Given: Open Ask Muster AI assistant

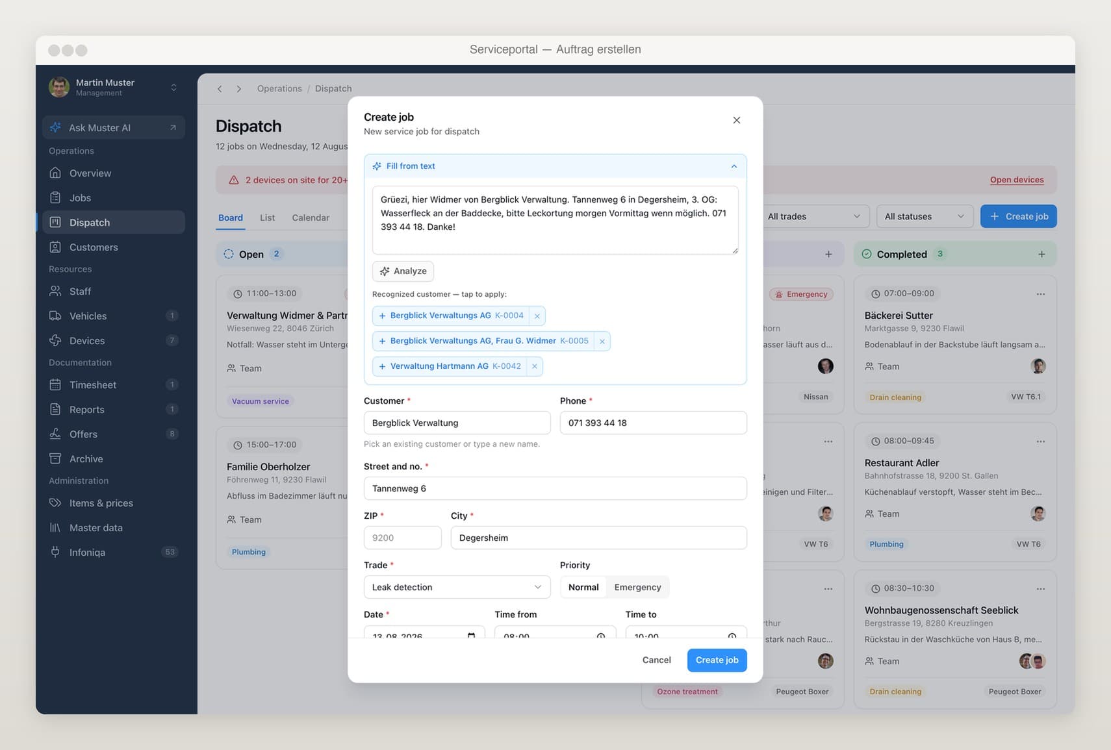Looking at the screenshot, I should [x=114, y=127].
